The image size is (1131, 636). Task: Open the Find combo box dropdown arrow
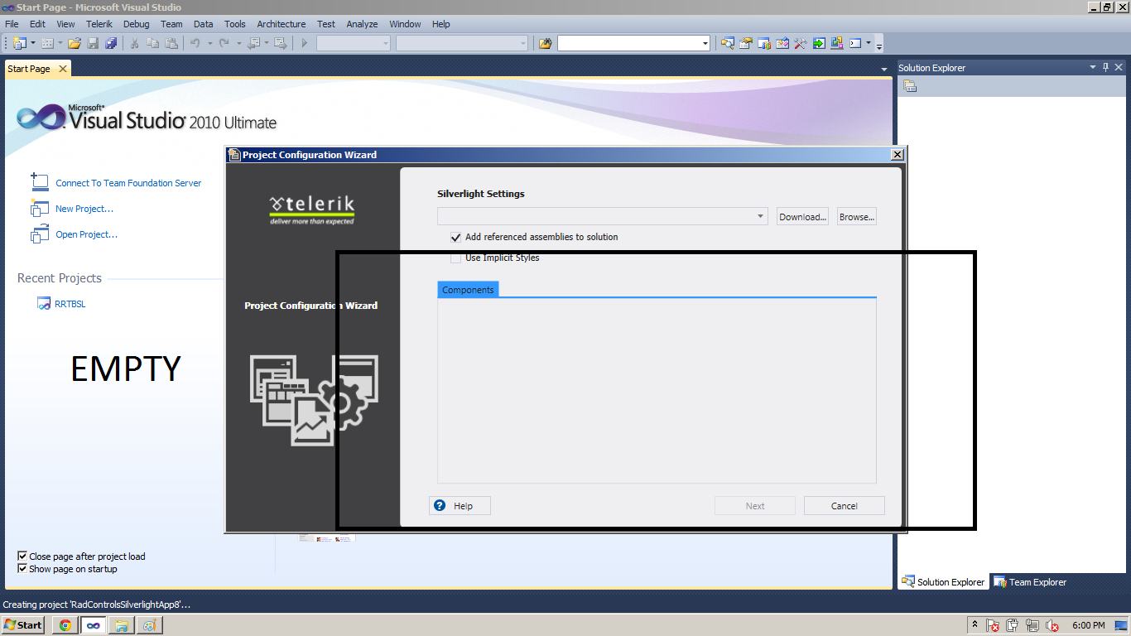click(705, 43)
